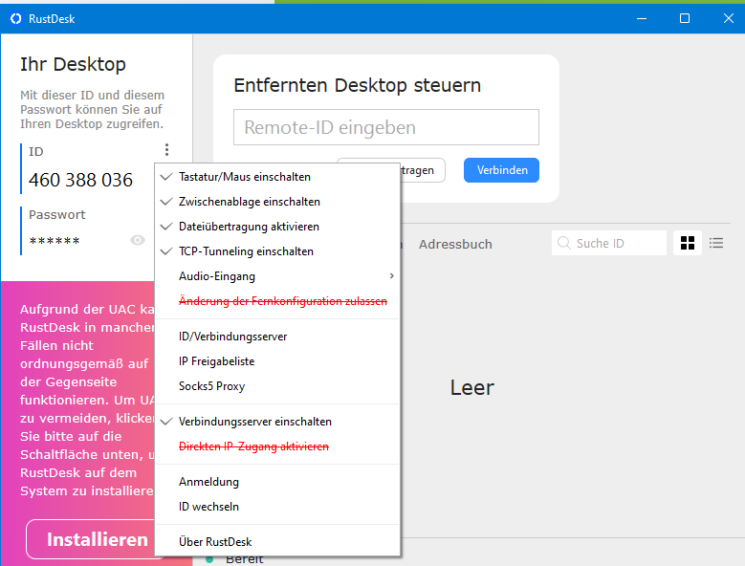Viewport: 745px width, 566px height.
Task: Click the partially hidden file transfer button
Action: coord(422,170)
